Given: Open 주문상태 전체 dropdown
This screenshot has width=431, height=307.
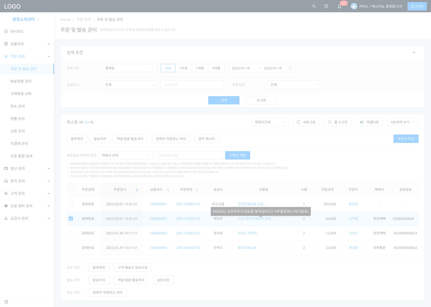Looking at the screenshot, I should click(x=295, y=85).
